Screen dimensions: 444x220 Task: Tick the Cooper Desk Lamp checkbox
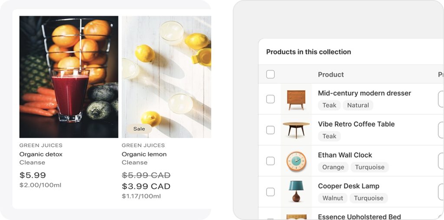271,192
